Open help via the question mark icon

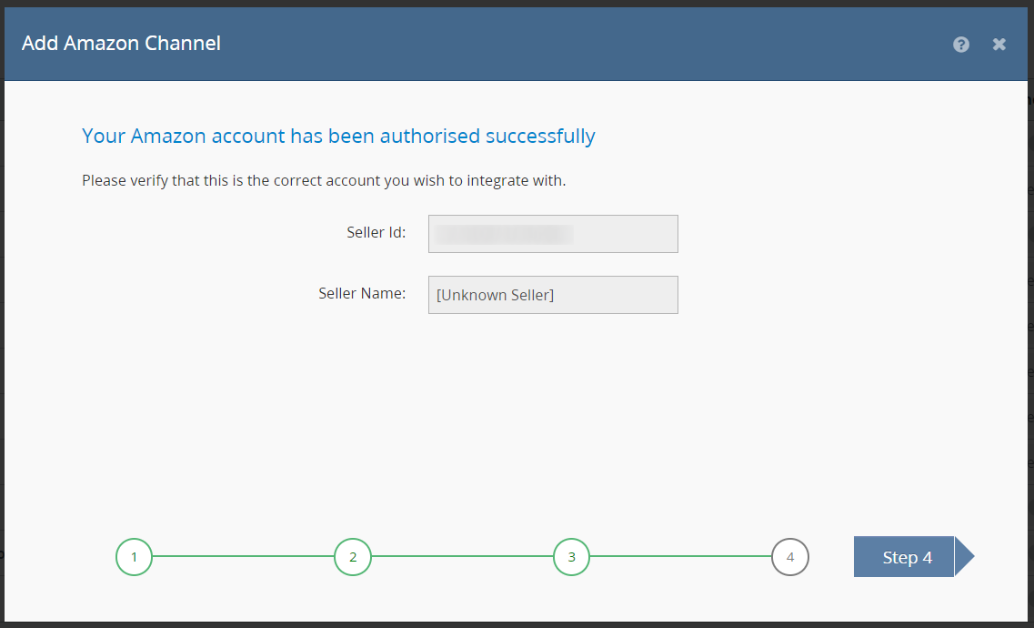coord(961,45)
